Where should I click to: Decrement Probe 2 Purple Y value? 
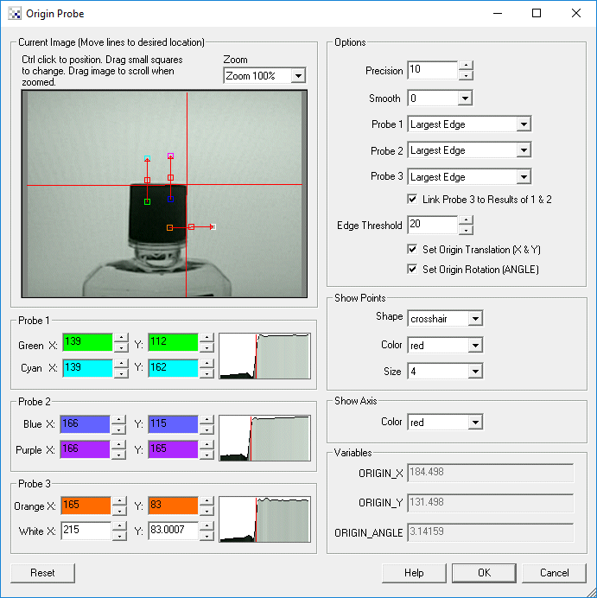[206, 455]
